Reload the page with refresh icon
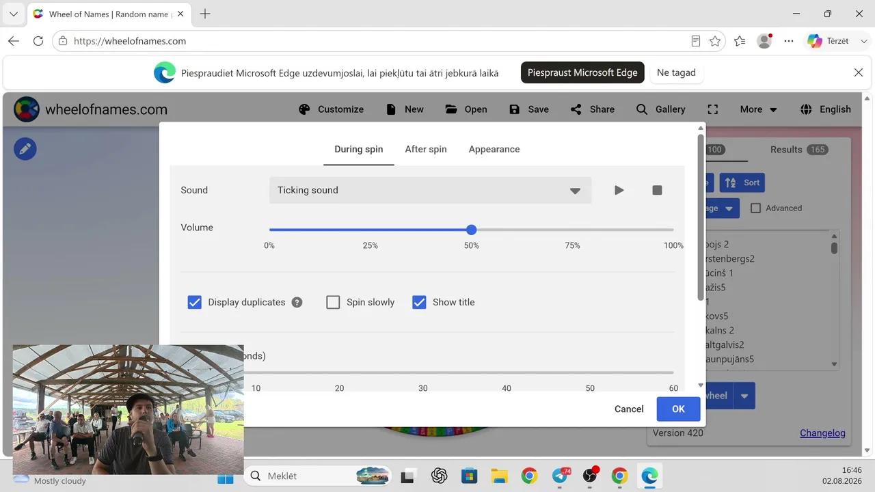Screen dimensions: 875x492 tap(38, 41)
